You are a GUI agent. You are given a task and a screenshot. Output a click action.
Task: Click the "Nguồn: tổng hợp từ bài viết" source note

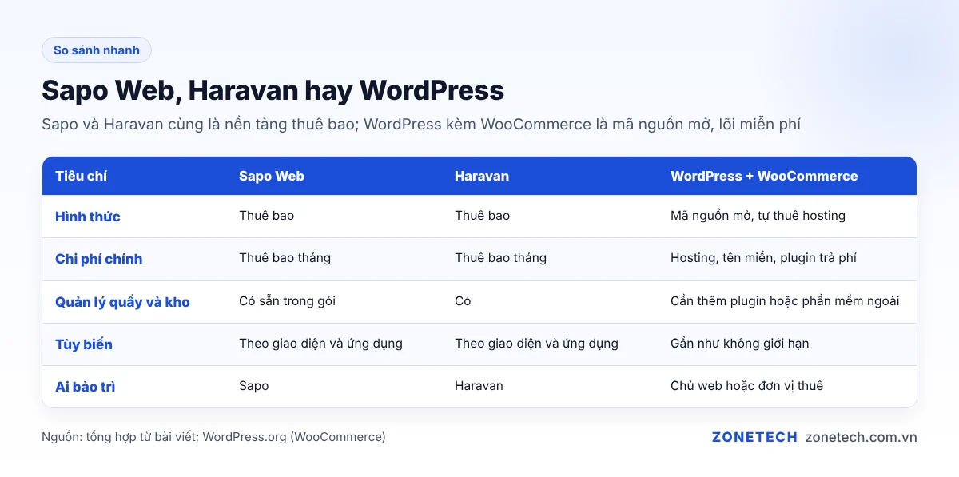point(213,437)
